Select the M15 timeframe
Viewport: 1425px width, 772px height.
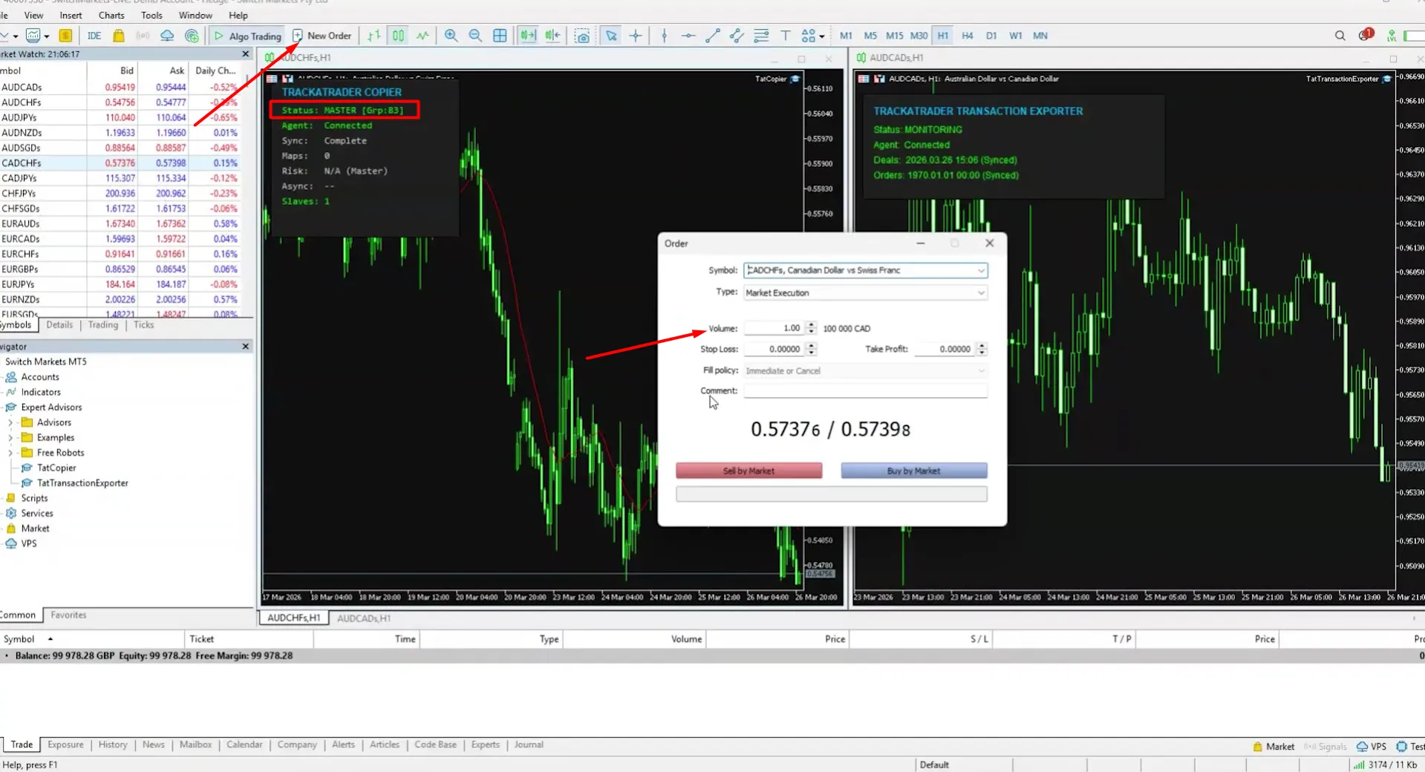894,36
